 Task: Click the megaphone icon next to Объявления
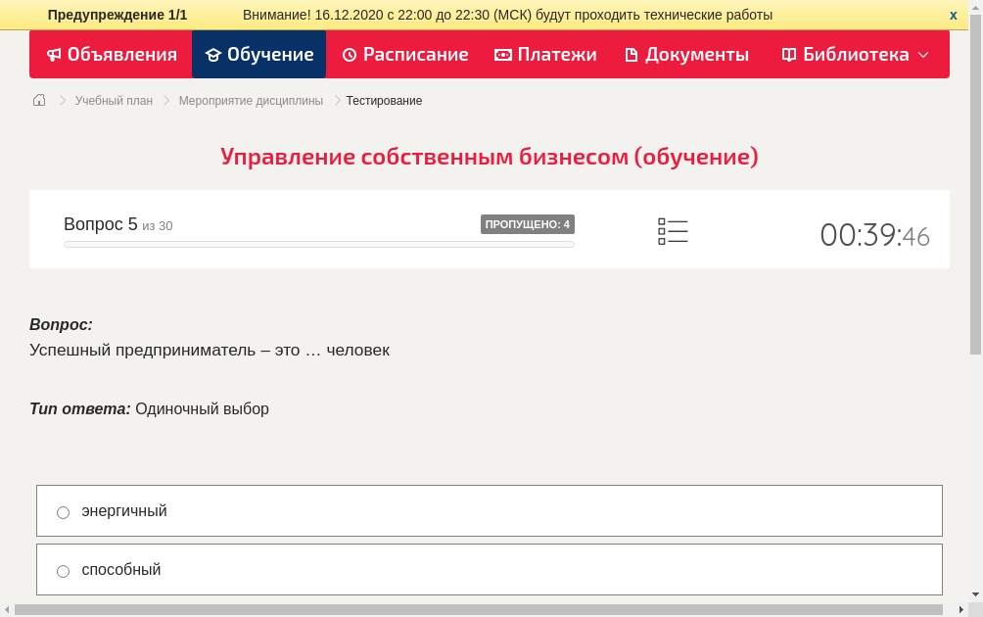pos(54,54)
